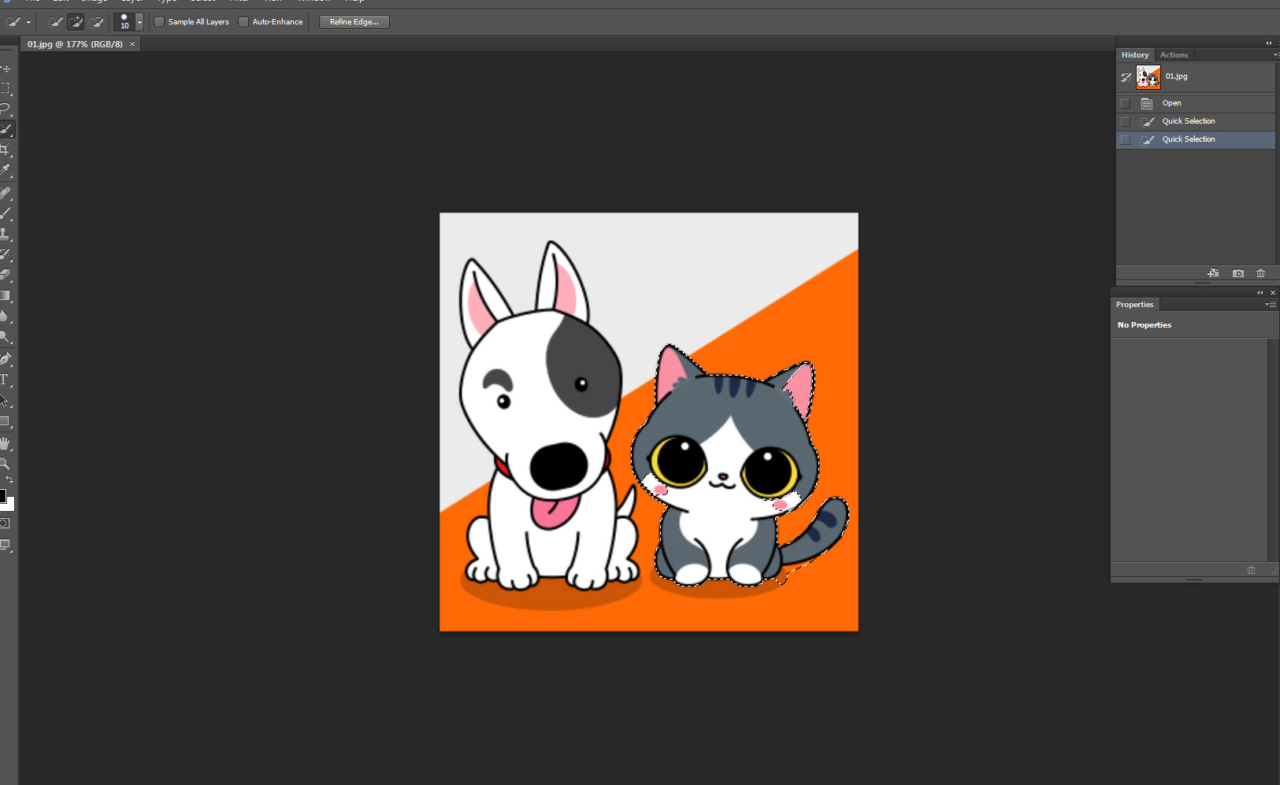Go back to the Open history state
Screen dimensions: 1280x785
tap(1196, 103)
